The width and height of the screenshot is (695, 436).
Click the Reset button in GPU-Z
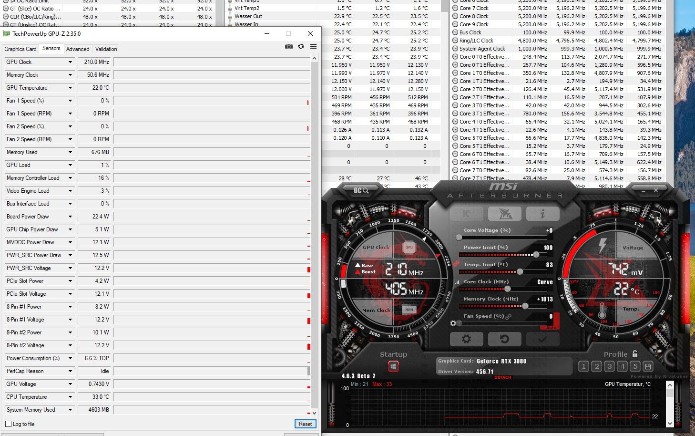pyautogui.click(x=305, y=424)
